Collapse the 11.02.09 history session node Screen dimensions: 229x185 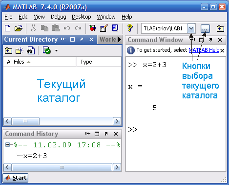[x=7, y=144]
